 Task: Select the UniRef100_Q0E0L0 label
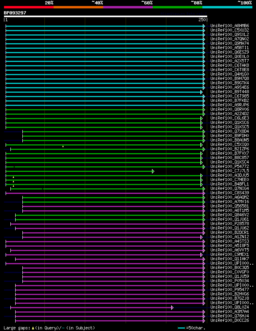(230, 57)
